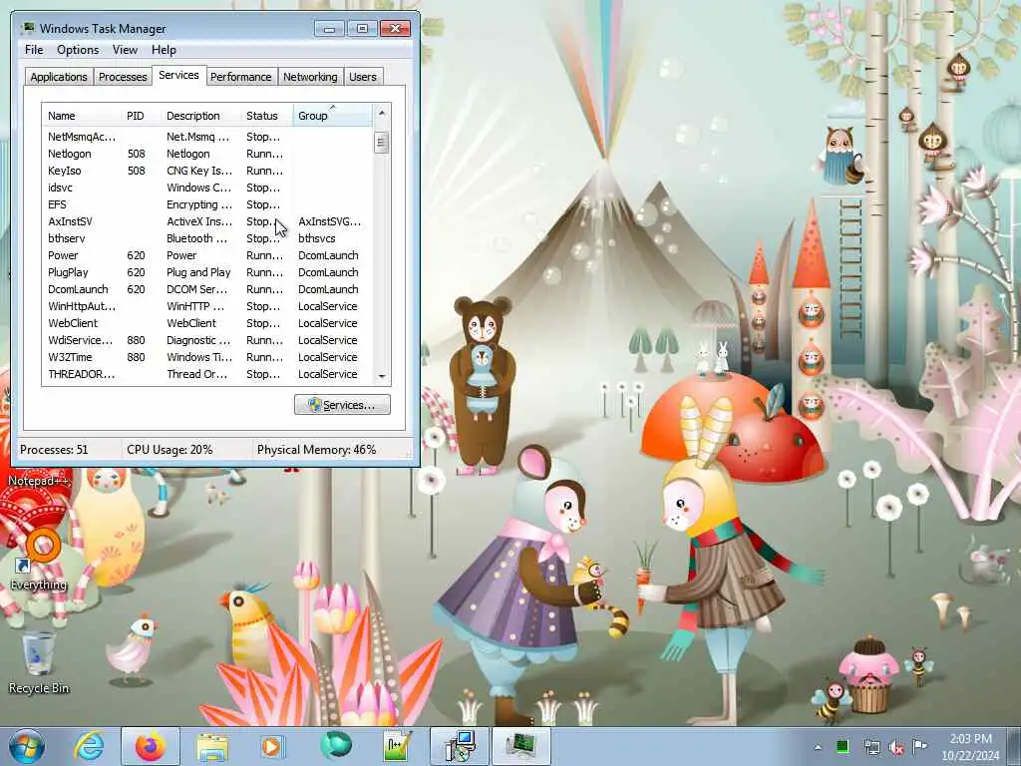Screen dimensions: 1021x766
Task: Open Windows Explorer folder in taskbar
Action: click(x=212, y=746)
